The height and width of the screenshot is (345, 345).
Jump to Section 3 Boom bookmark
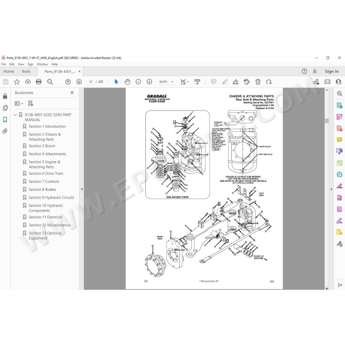pos(42,146)
